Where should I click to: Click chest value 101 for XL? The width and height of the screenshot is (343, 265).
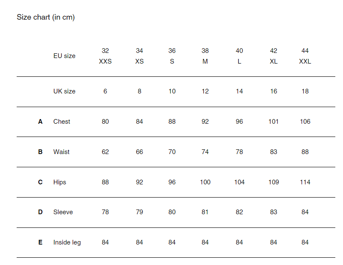pos(273,122)
